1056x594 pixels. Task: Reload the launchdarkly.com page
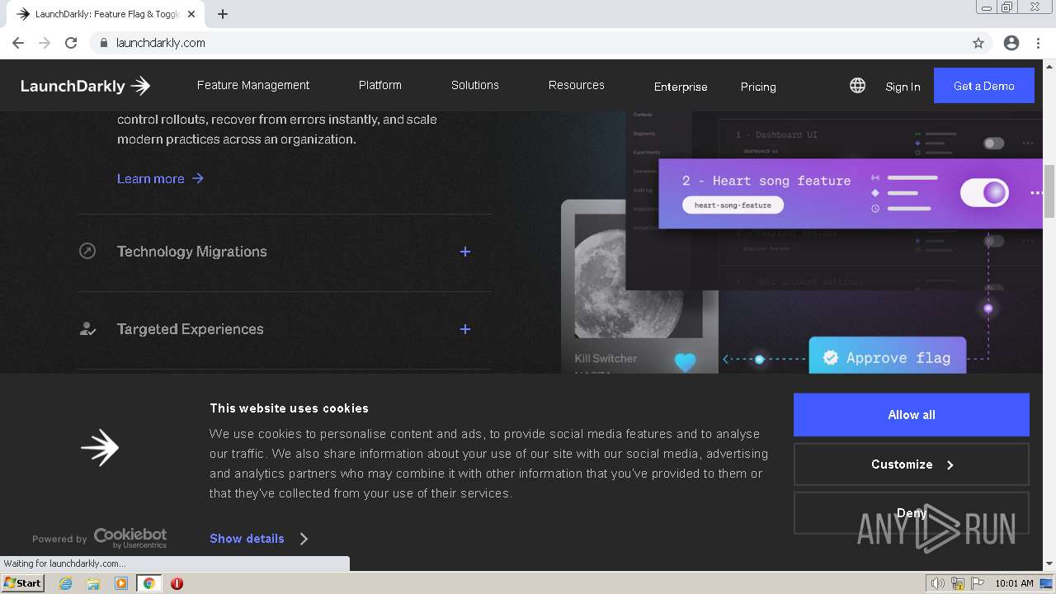pos(71,43)
